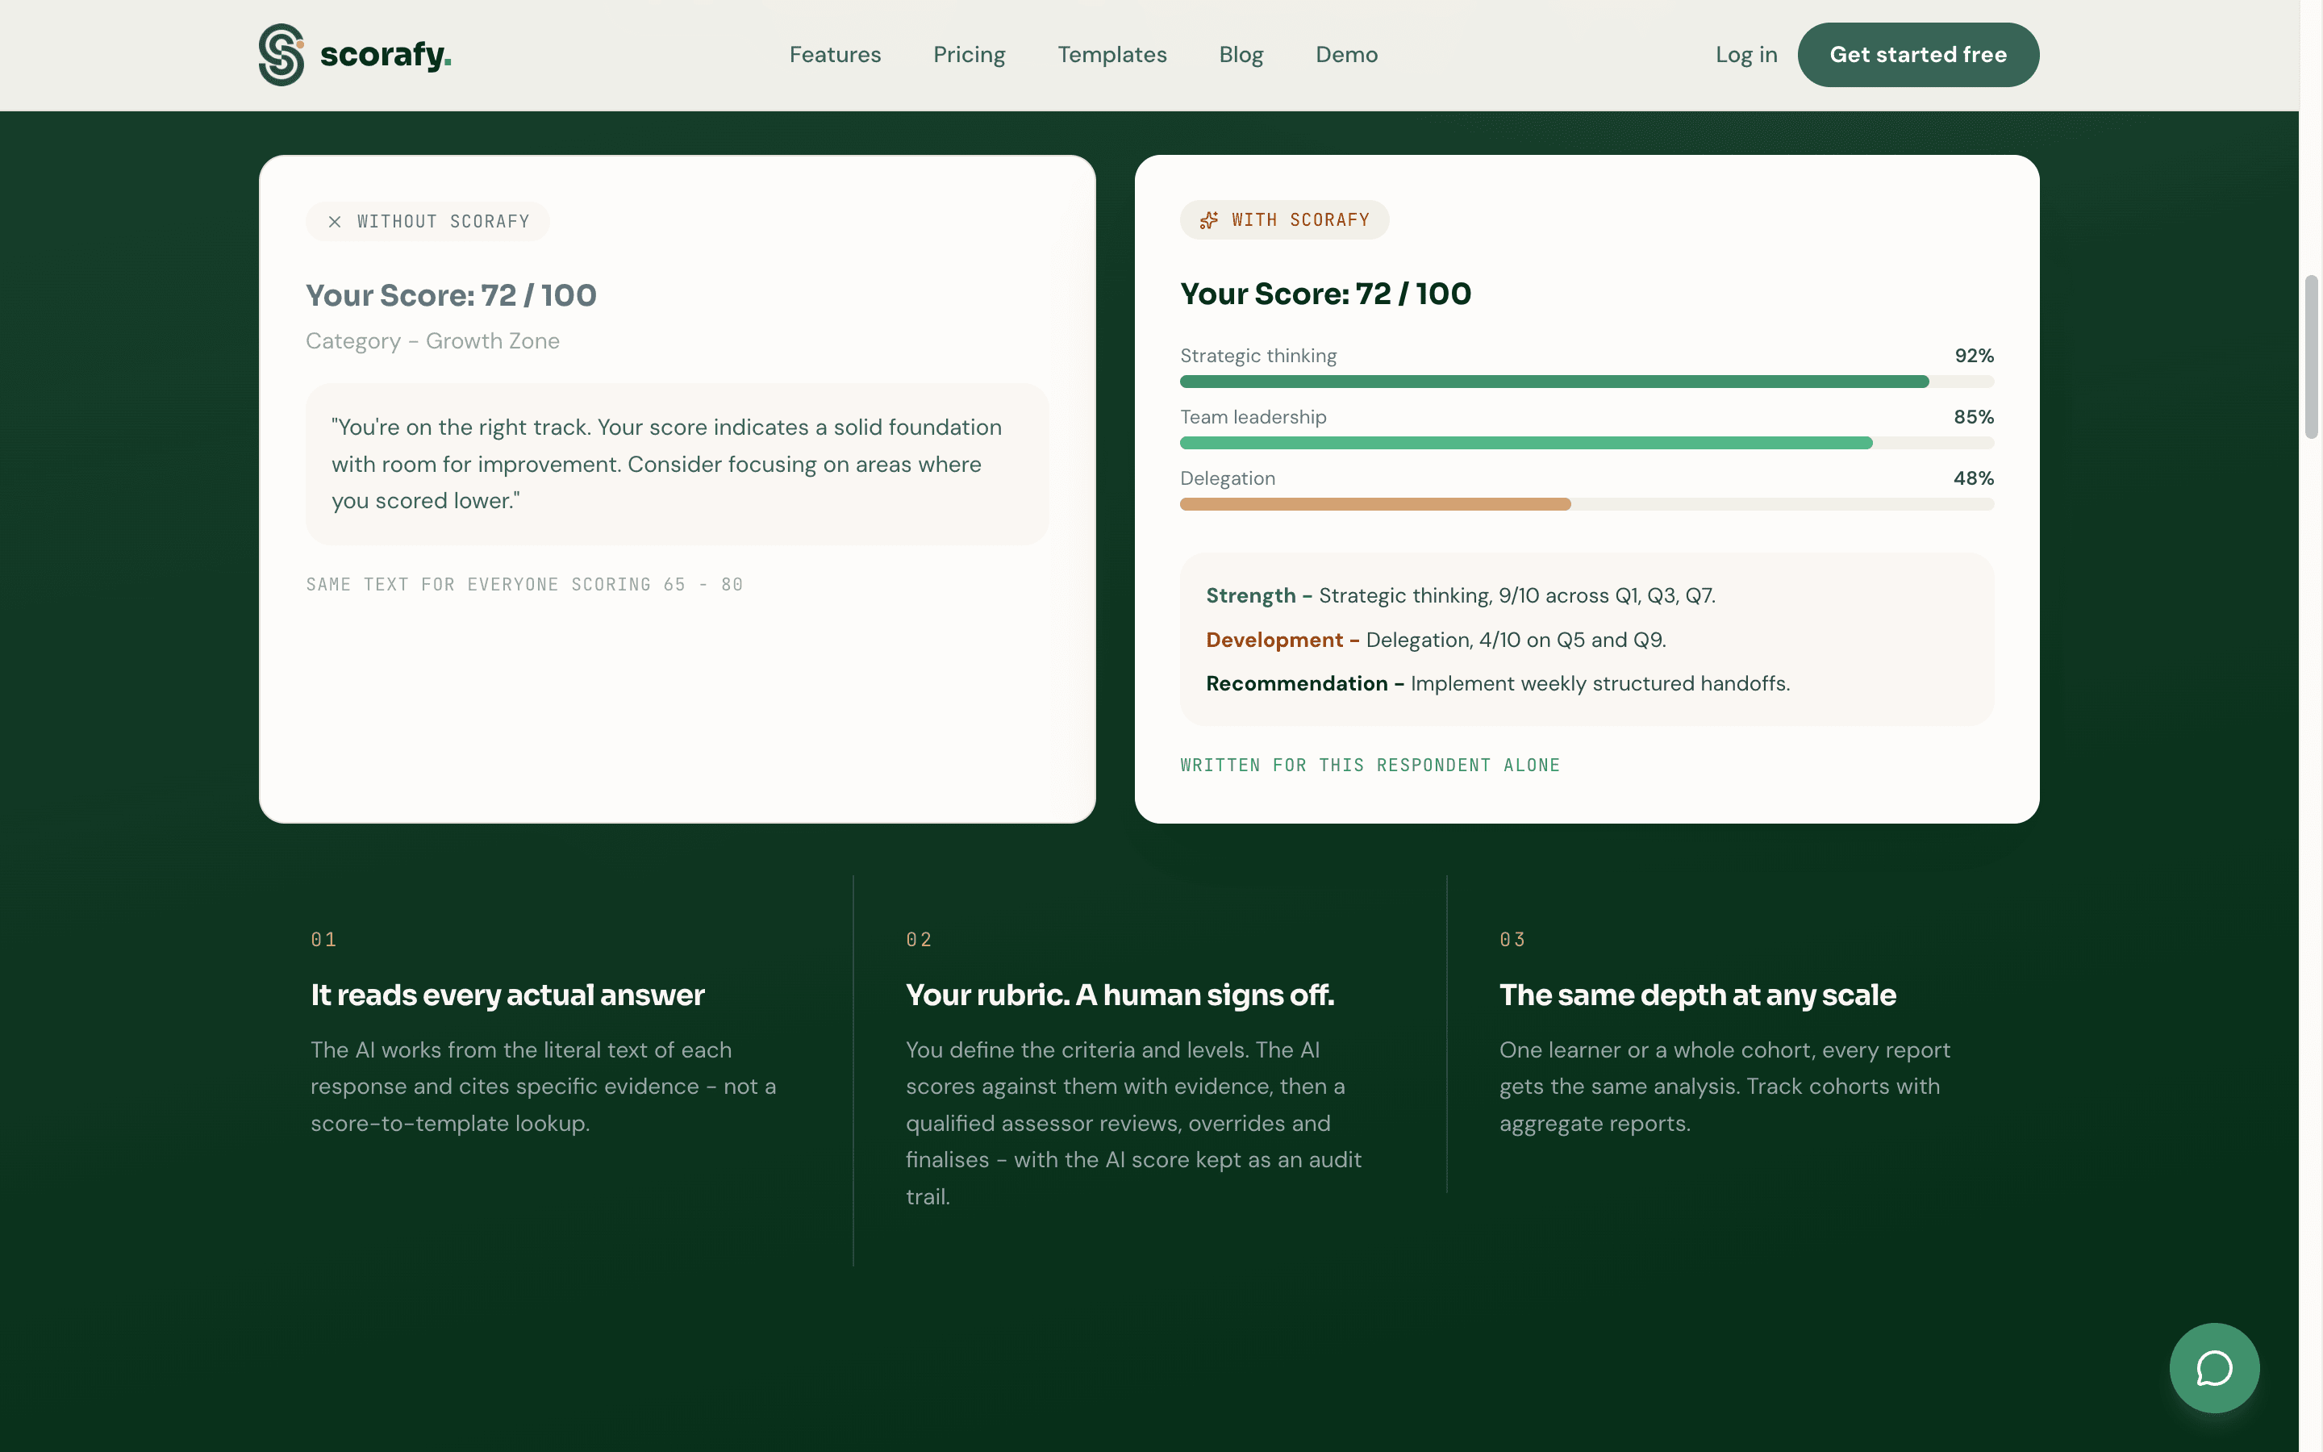Image resolution: width=2323 pixels, height=1452 pixels.
Task: Click heading 'It reads every actual answer'
Action: [x=507, y=995]
